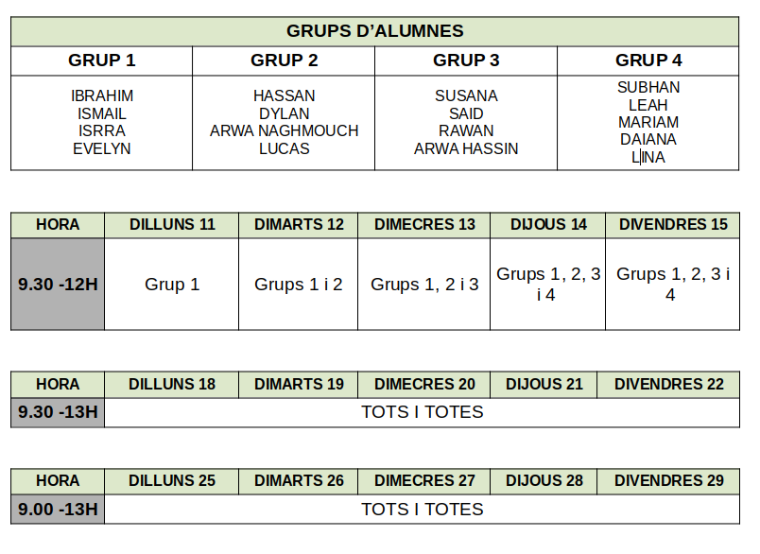Select the 9.00 -13H time cell
The height and width of the screenshot is (554, 760).
[x=58, y=510]
